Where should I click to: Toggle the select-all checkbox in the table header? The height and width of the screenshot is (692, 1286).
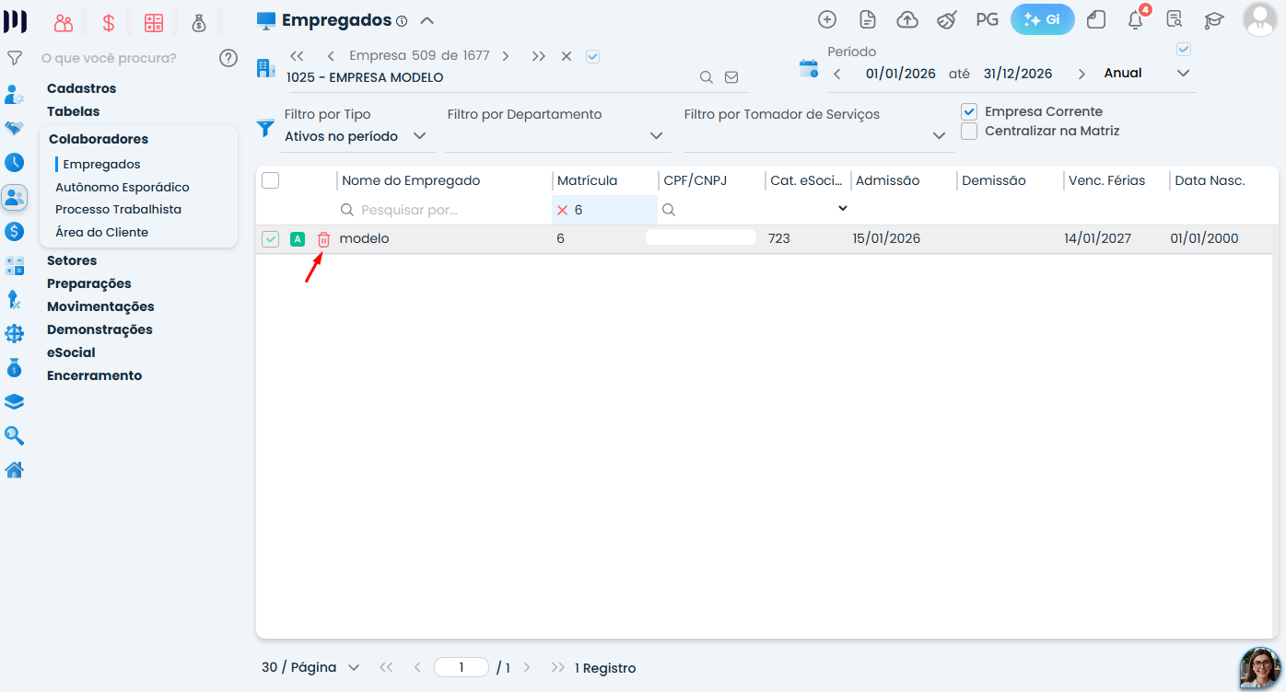(270, 180)
